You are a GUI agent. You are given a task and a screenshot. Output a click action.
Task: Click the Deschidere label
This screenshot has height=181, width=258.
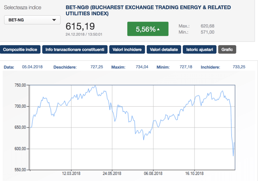pos(65,67)
